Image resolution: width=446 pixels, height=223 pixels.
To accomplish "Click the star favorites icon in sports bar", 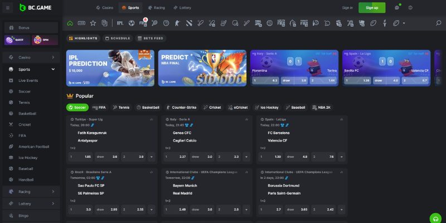I will coord(93,23).
